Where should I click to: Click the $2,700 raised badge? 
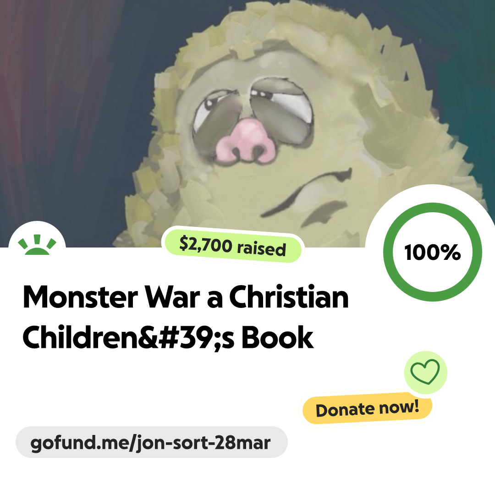(233, 246)
